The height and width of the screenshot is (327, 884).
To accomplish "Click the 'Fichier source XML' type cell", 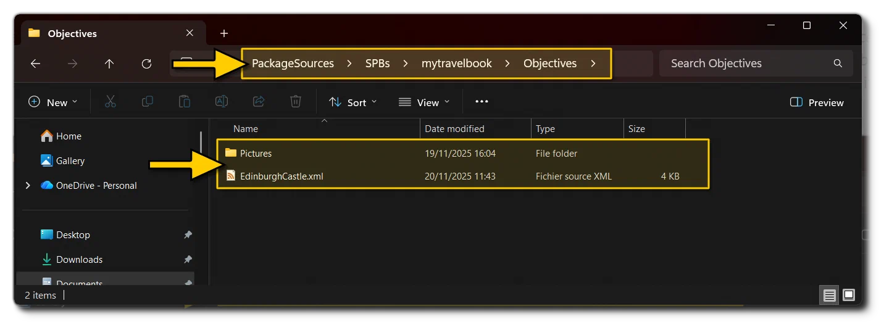I will pos(573,176).
